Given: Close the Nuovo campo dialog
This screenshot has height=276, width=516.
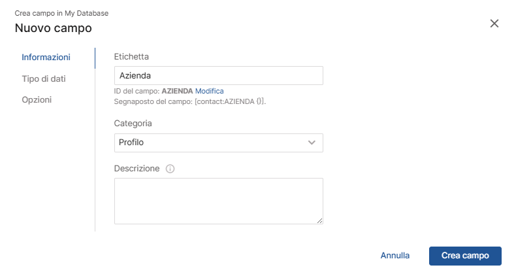Looking at the screenshot, I should click(494, 24).
